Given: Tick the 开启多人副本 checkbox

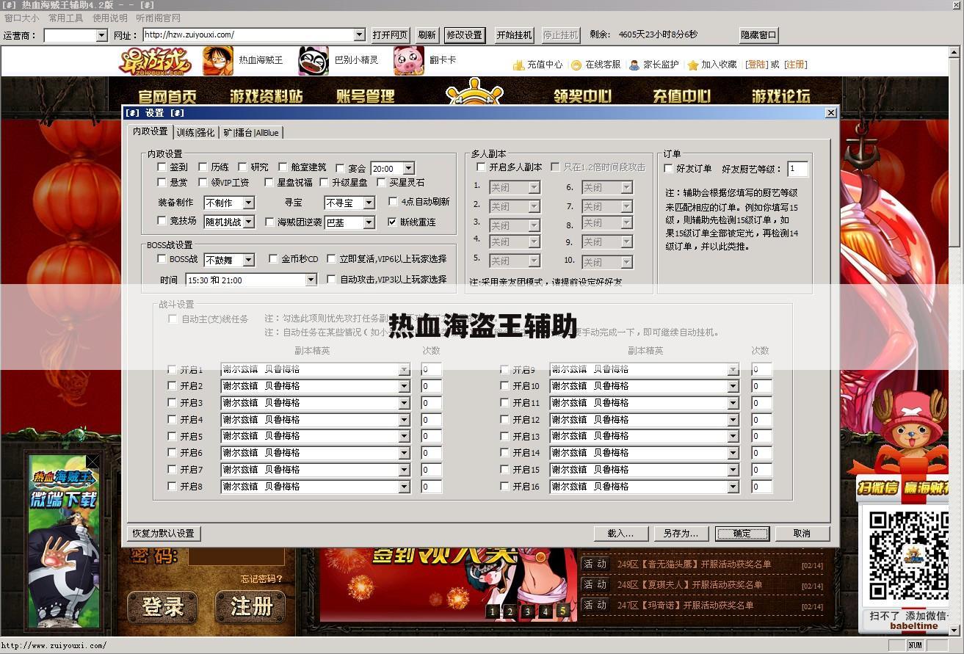Looking at the screenshot, I should point(482,167).
